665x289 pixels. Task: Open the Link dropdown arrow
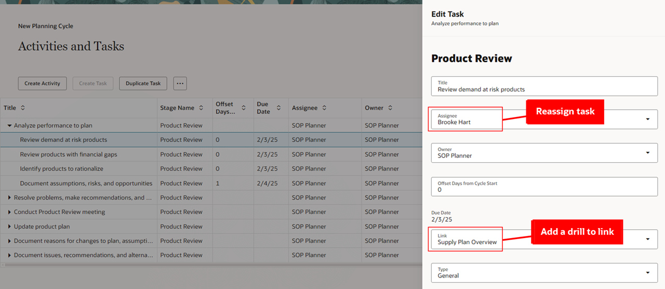(x=647, y=239)
